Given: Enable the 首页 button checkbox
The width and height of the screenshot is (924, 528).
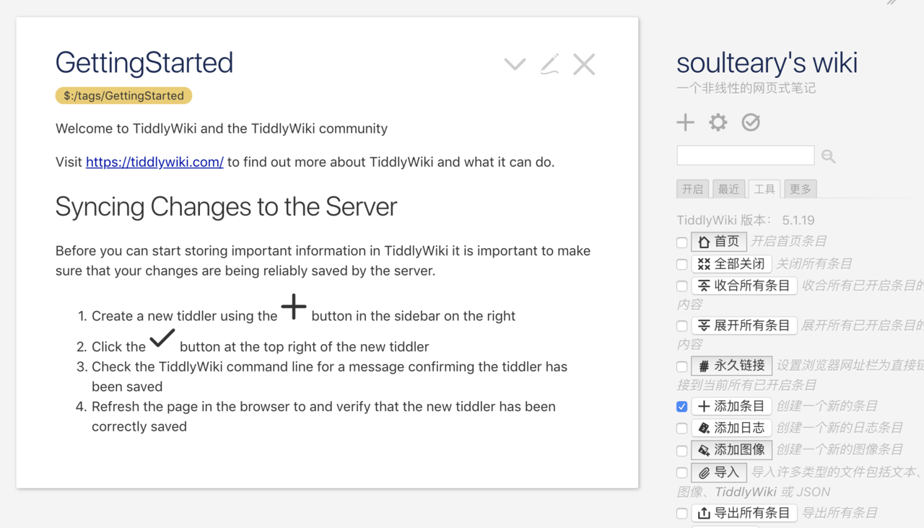Looking at the screenshot, I should [681, 242].
